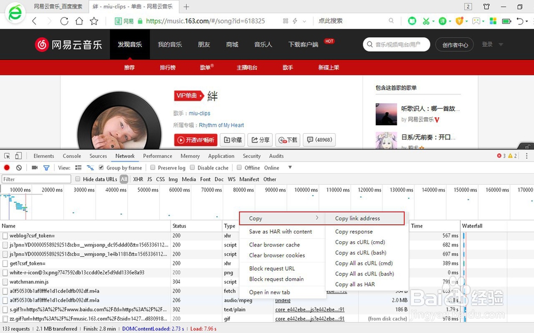
Task: Switch to the Elements tab
Action: (44, 156)
